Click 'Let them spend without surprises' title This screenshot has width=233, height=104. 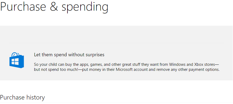[69, 55]
